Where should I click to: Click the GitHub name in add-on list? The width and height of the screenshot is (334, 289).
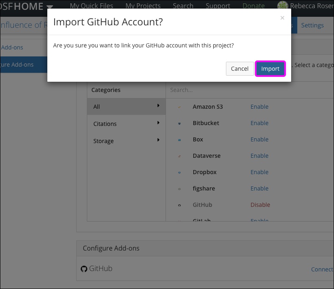(x=202, y=205)
